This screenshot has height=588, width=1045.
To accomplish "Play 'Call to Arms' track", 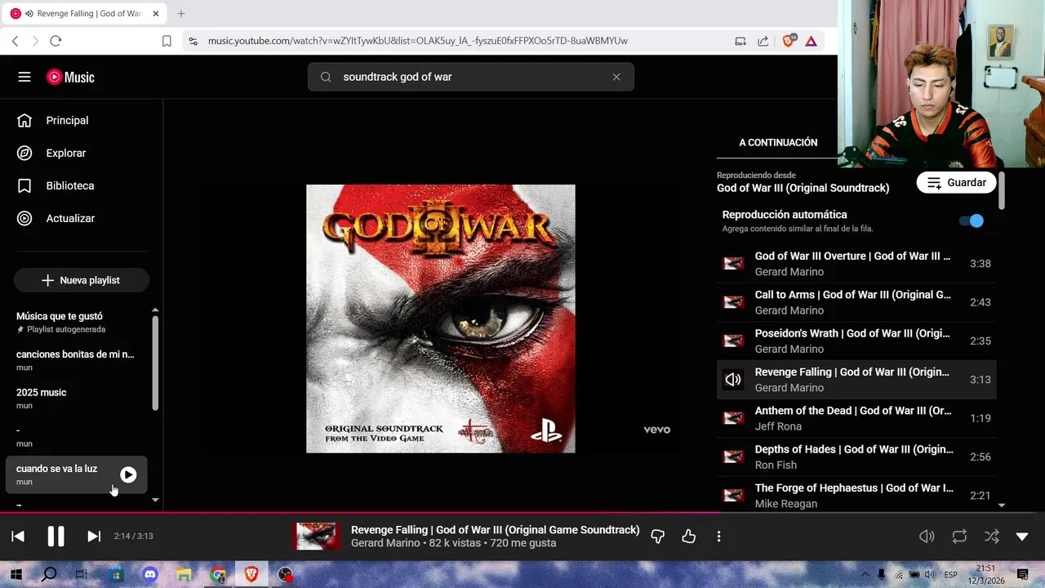I will tap(856, 302).
